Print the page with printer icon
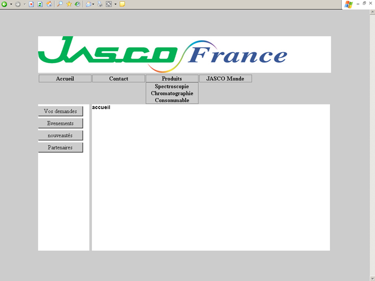The width and height of the screenshot is (375, 281). pyautogui.click(x=100, y=4)
